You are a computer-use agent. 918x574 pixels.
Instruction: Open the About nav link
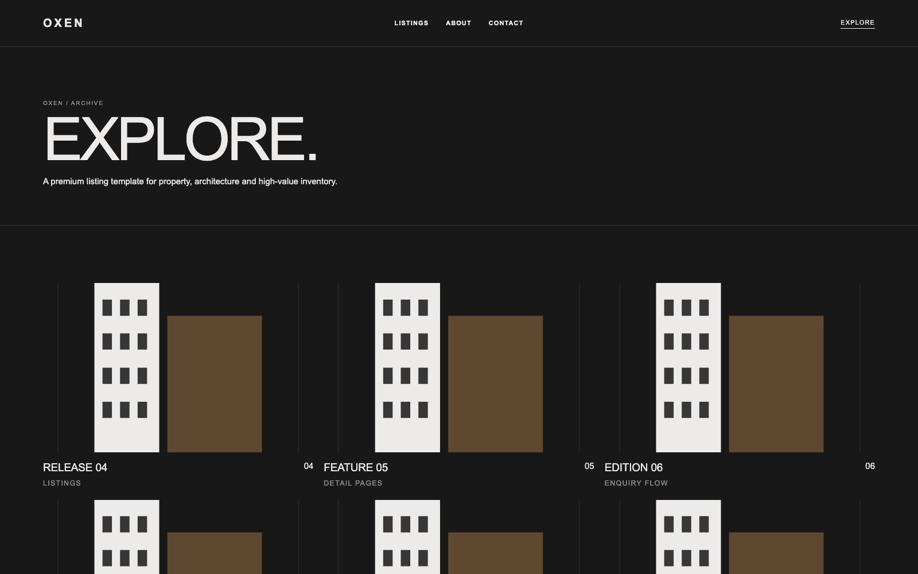pyautogui.click(x=458, y=23)
